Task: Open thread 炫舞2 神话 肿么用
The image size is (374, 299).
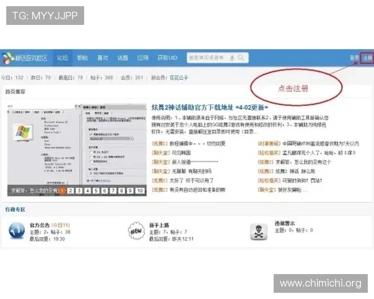Action: 295,171
